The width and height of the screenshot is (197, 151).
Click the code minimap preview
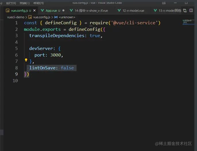[188, 22]
